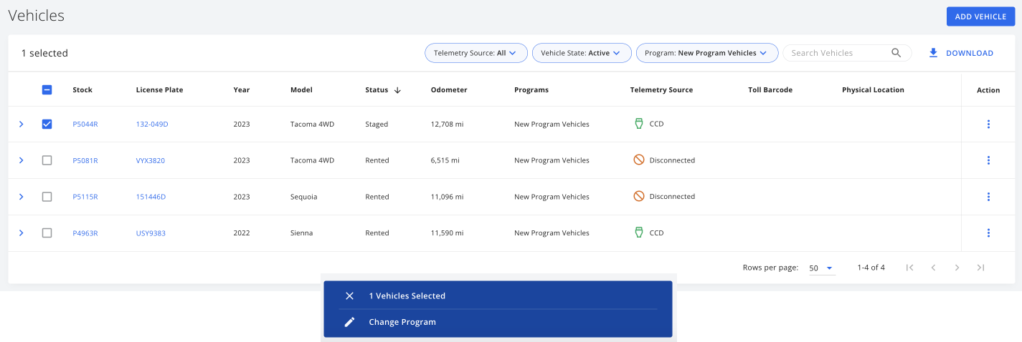The image size is (1022, 342).
Task: Open Program filter dropdown
Action: pyautogui.click(x=707, y=53)
